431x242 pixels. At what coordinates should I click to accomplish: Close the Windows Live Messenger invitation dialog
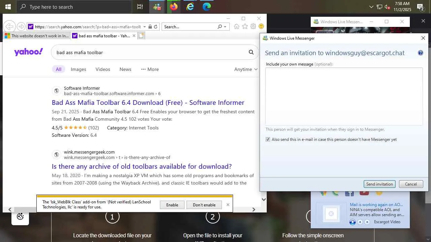point(423,38)
